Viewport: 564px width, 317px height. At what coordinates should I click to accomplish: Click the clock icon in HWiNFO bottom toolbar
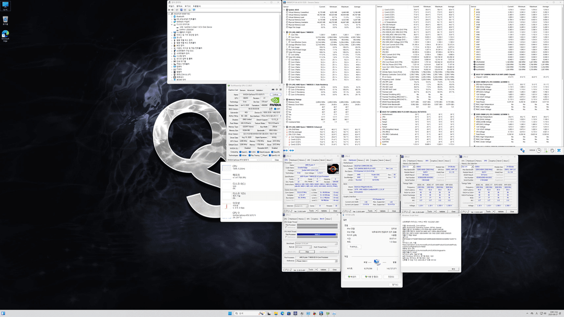click(539, 151)
